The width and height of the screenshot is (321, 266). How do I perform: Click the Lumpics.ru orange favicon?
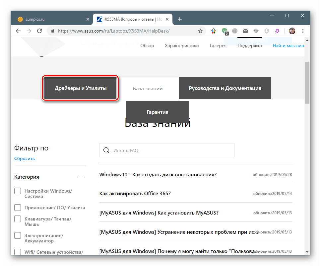coord(20,19)
